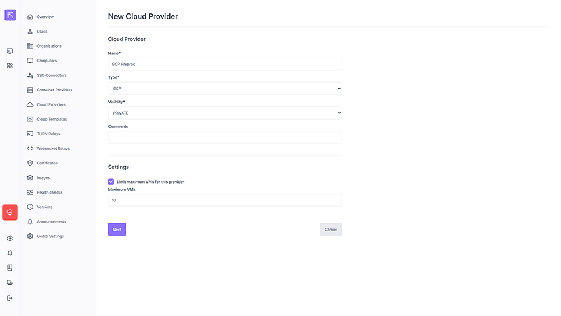
Task: Click the sessions monitor icon in the left rail
Action: click(x=10, y=51)
